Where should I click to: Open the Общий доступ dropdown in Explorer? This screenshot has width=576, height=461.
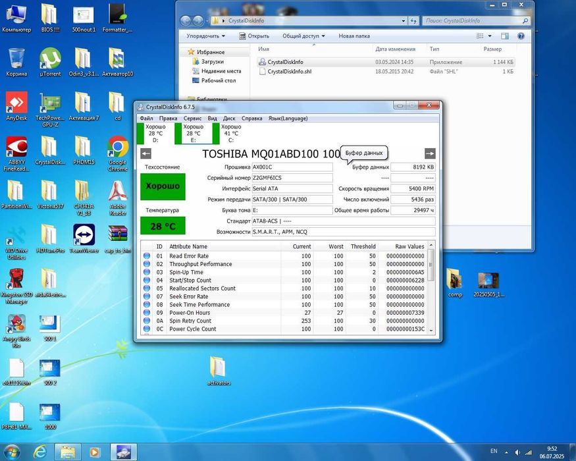tap(303, 36)
